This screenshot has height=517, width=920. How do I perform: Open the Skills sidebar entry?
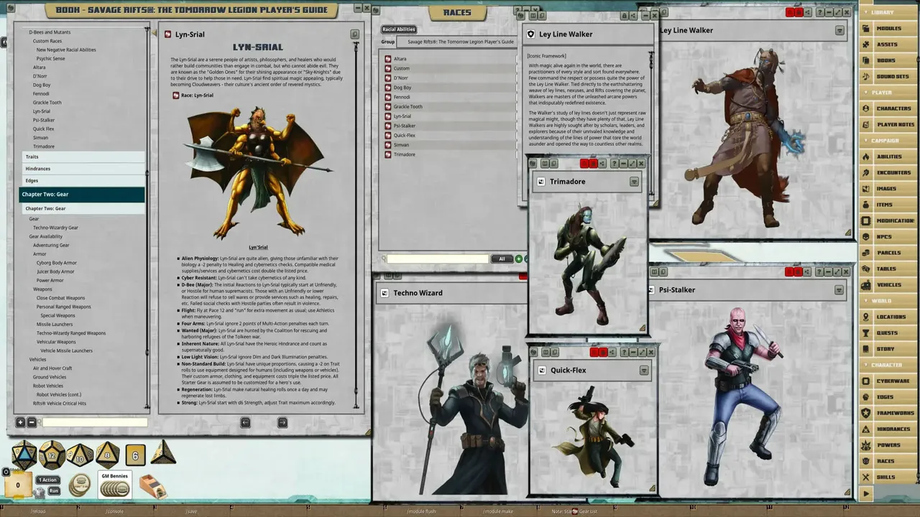888,478
